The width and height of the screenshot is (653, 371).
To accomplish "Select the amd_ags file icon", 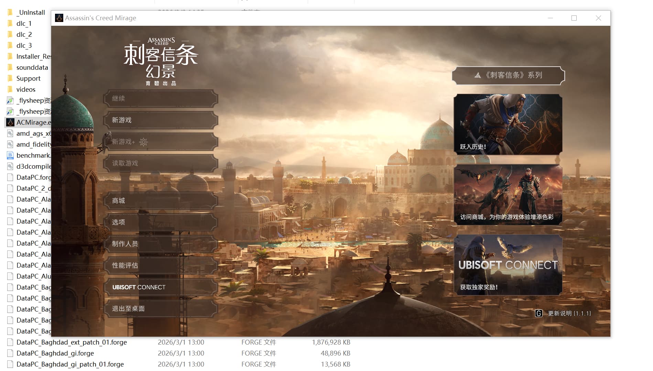I will tap(10, 133).
